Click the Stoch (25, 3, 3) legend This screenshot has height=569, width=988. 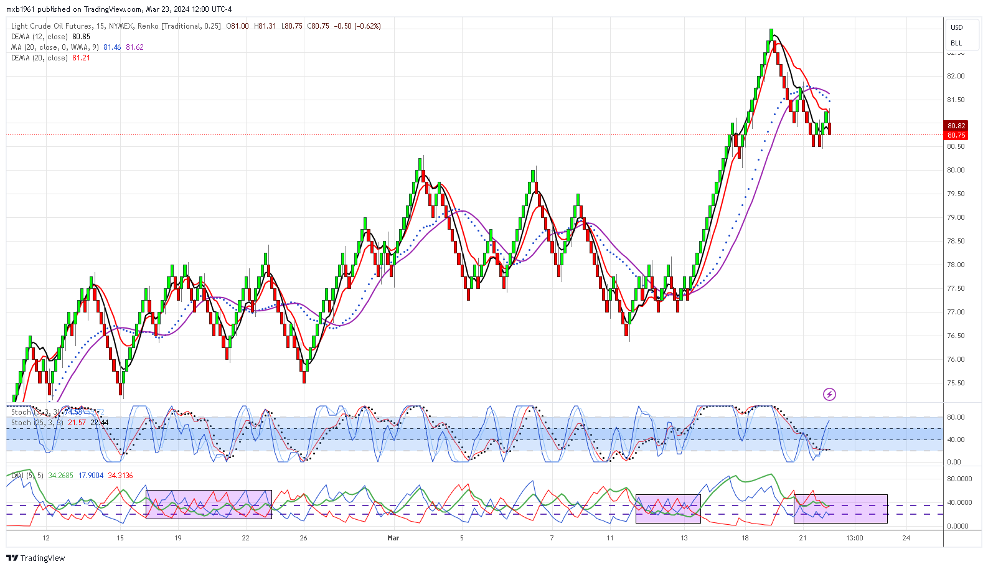click(37, 423)
